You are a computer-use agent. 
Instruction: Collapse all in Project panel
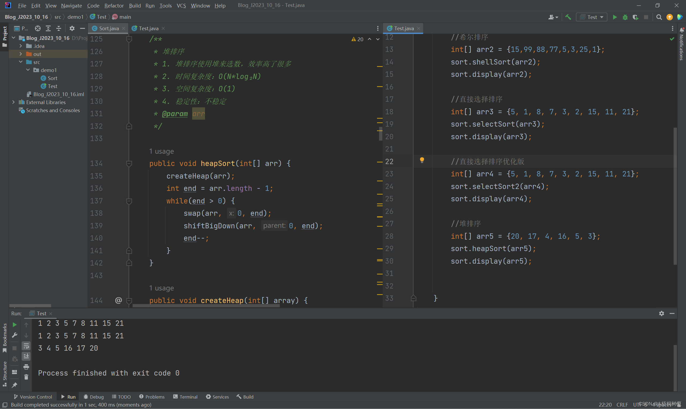point(59,28)
